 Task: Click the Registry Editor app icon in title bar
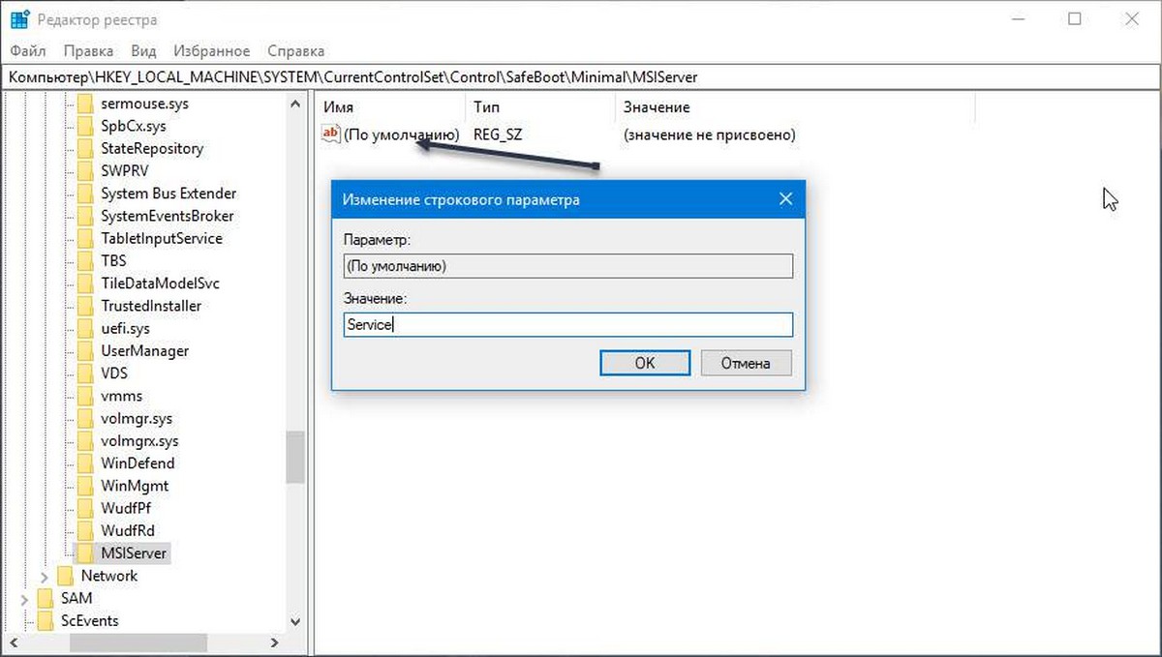pyautogui.click(x=19, y=19)
